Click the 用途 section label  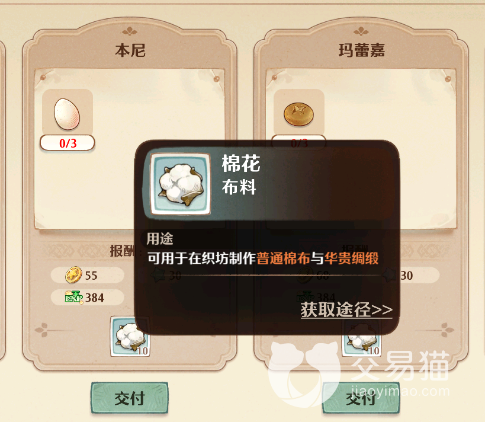point(160,239)
